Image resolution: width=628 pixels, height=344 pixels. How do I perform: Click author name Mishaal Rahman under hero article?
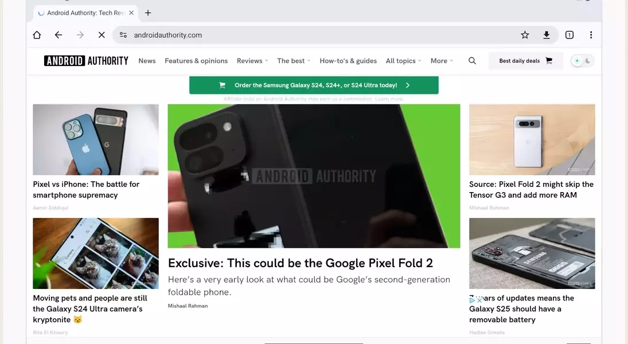coord(188,306)
